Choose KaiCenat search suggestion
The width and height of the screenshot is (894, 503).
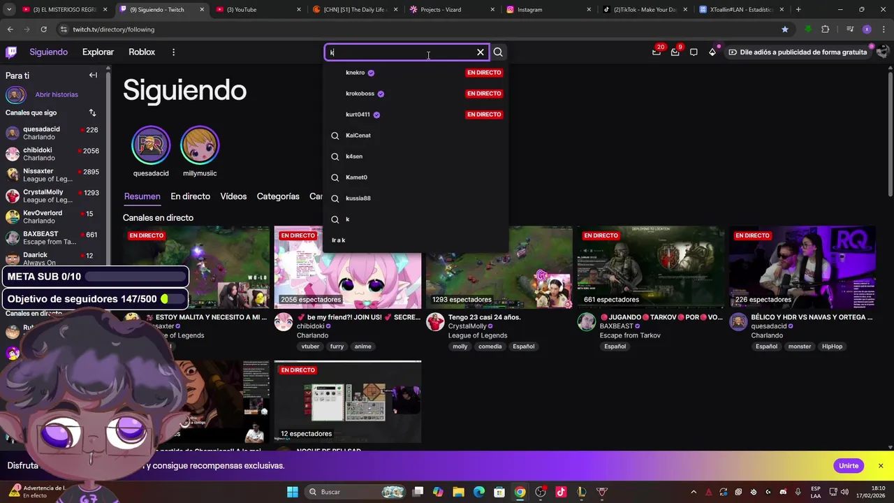pos(416,136)
